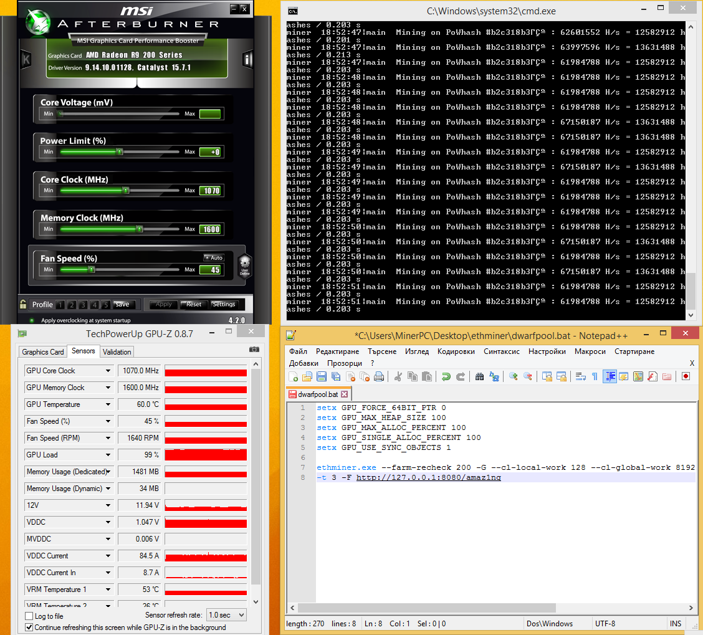Select Afterburner profile slot 1
The image size is (703, 635).
pos(60,305)
